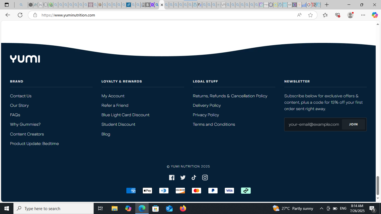Open the FAQs link
Viewport: 381px width, 214px height.
[15, 115]
